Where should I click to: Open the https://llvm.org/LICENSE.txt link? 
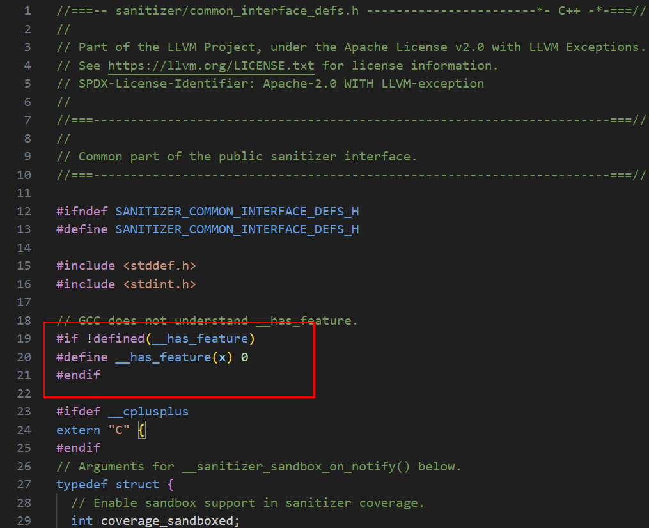click(x=210, y=65)
